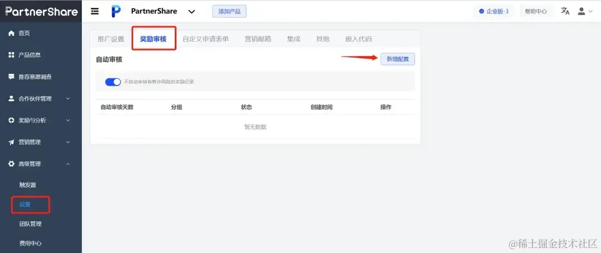
Task: Switch to the 自定义申请表单 tab
Action: (205, 39)
